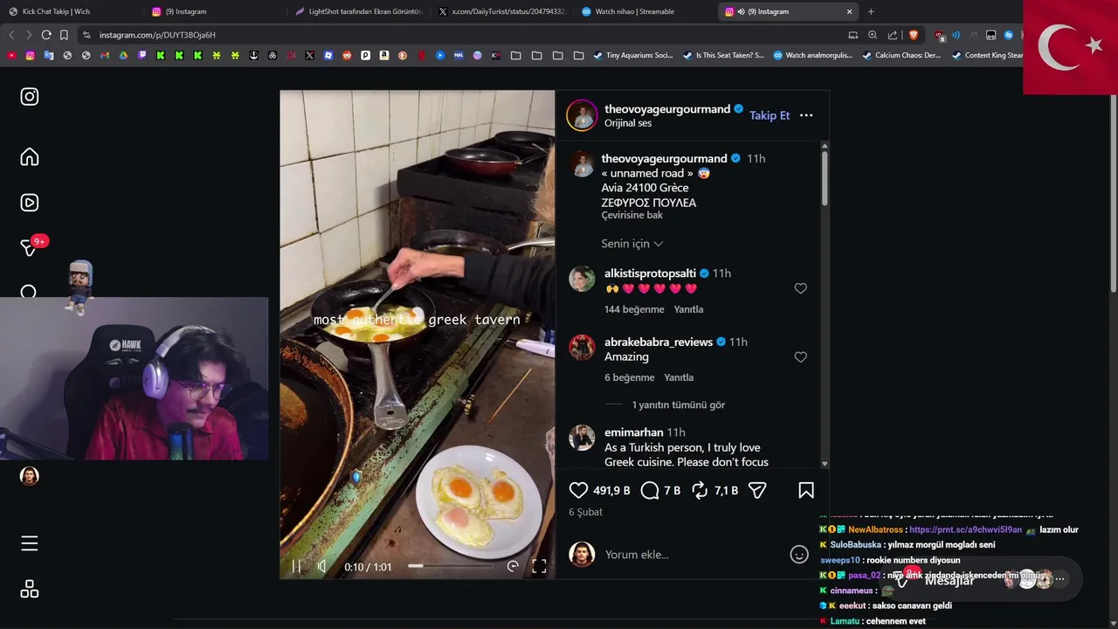Open zoom magnifier in address bar

click(x=873, y=35)
